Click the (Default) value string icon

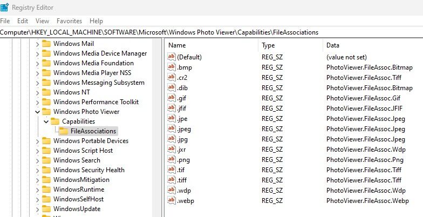click(x=172, y=57)
